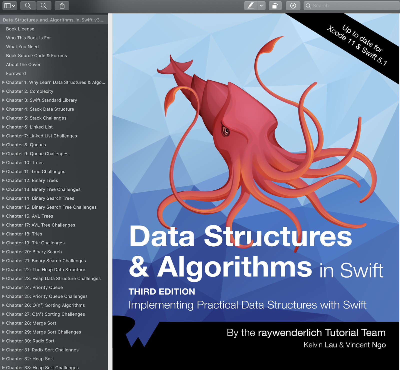The width and height of the screenshot is (400, 370).
Task: Select Chapter 25: Priority Queue Challenges
Action: (47, 296)
